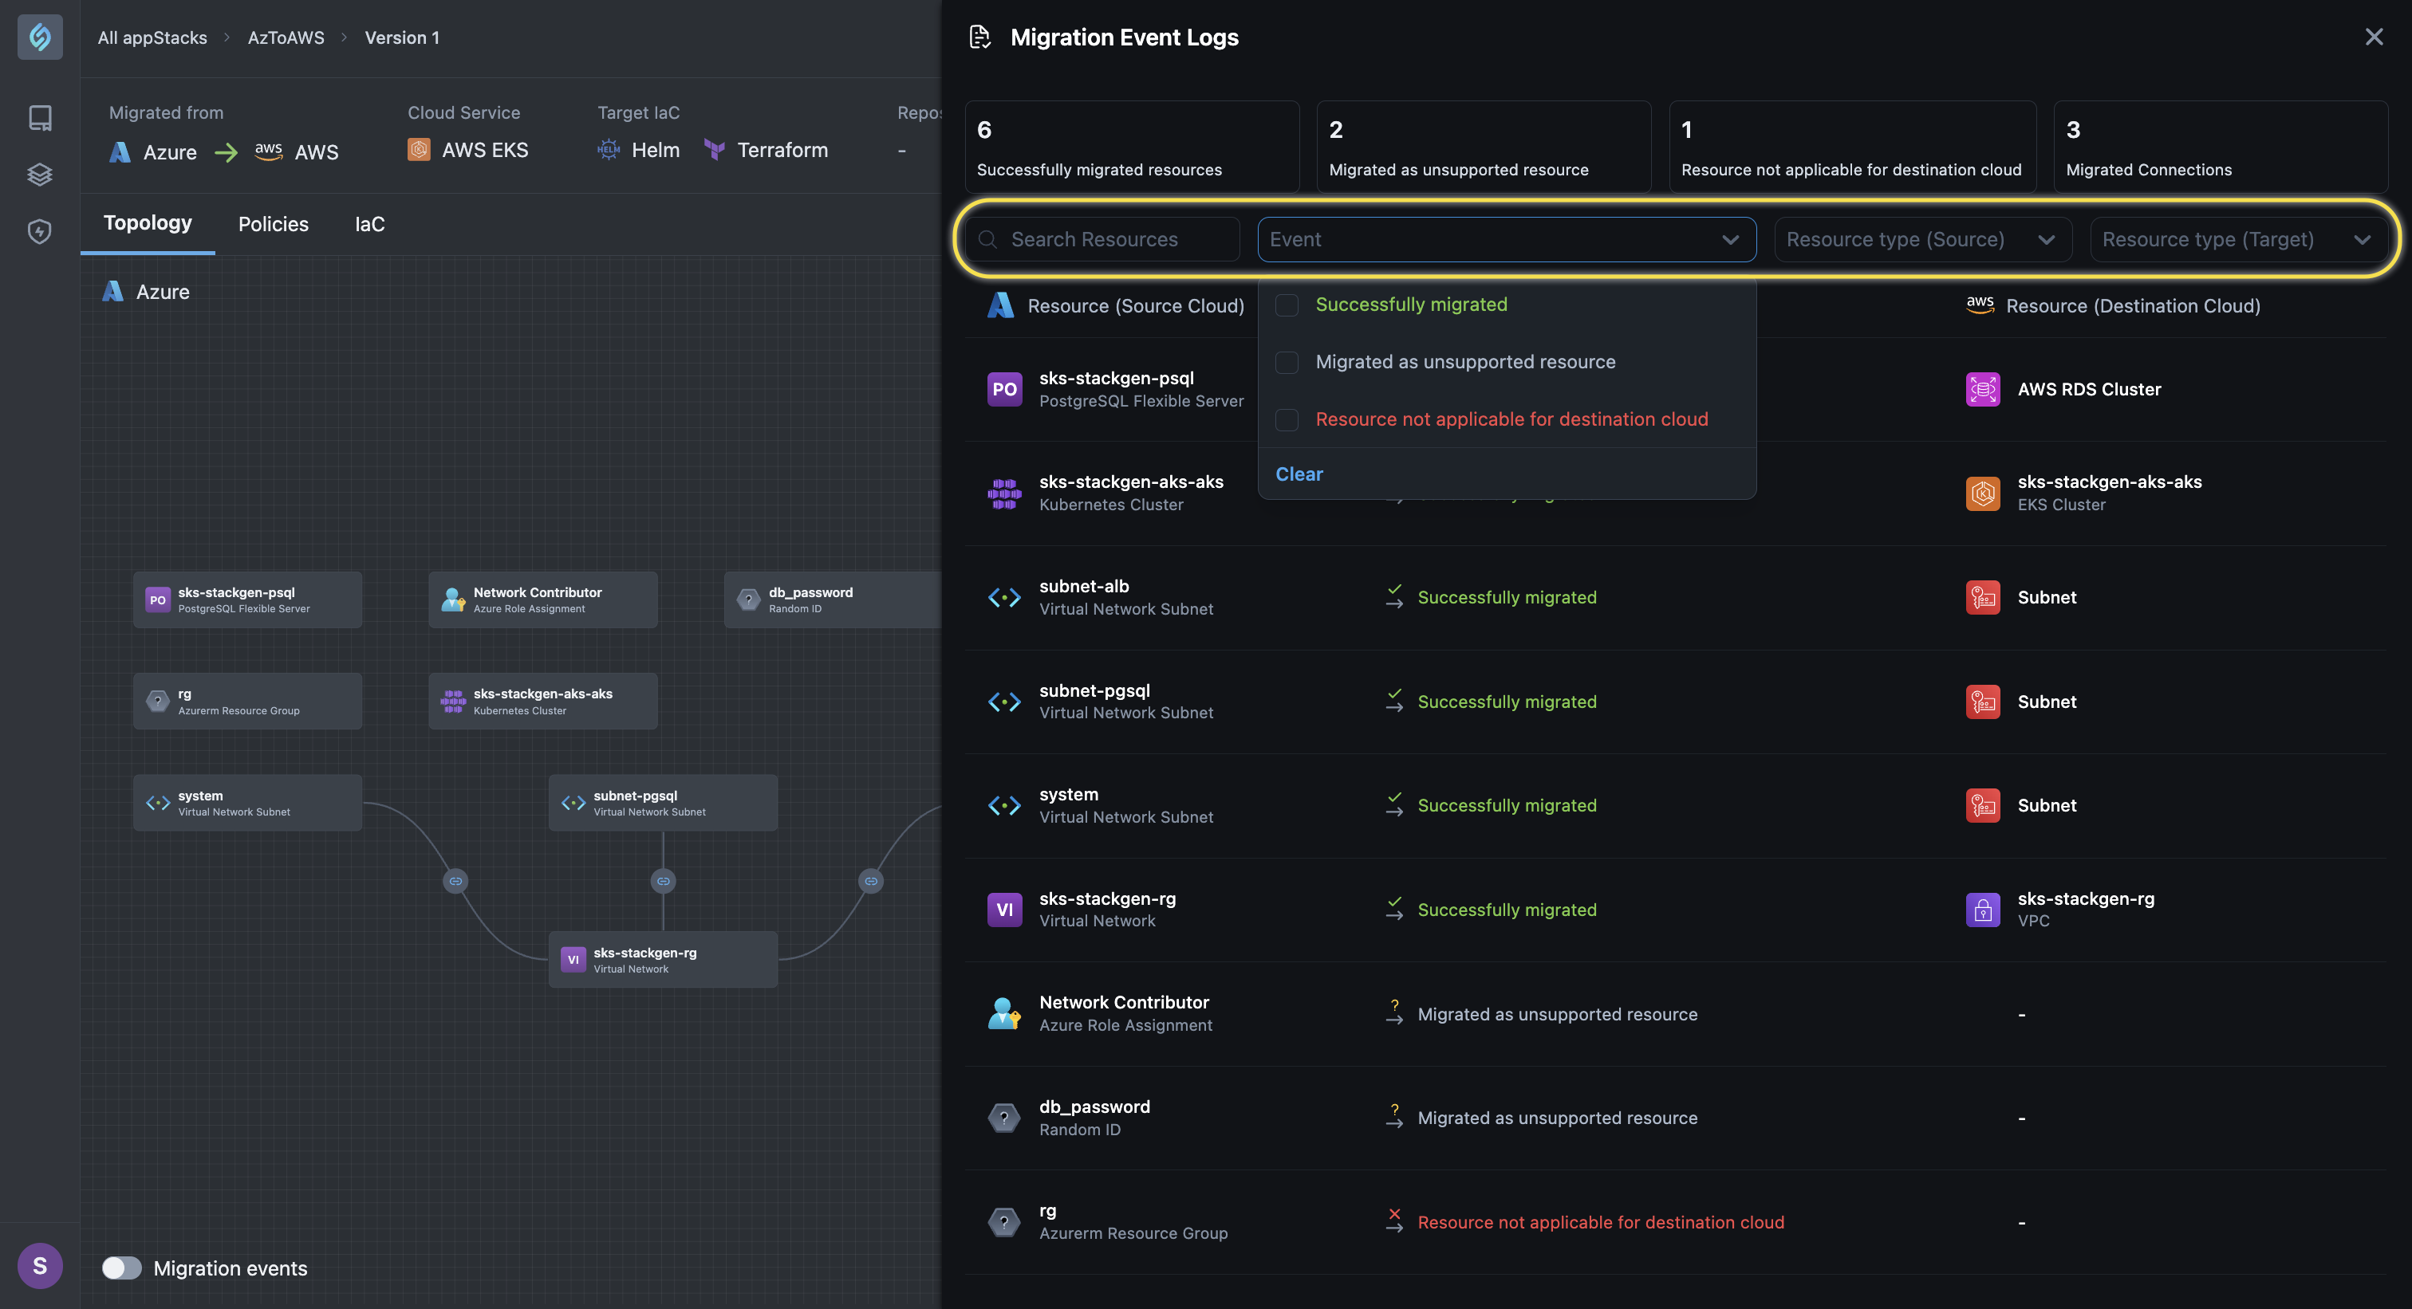The width and height of the screenshot is (2412, 1309).
Task: Click 'Resource not applicable' status in rg row
Action: 1600,1222
